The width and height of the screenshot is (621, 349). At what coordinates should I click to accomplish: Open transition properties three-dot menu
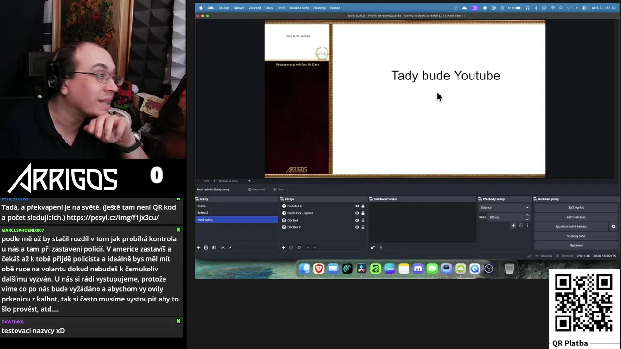click(527, 226)
